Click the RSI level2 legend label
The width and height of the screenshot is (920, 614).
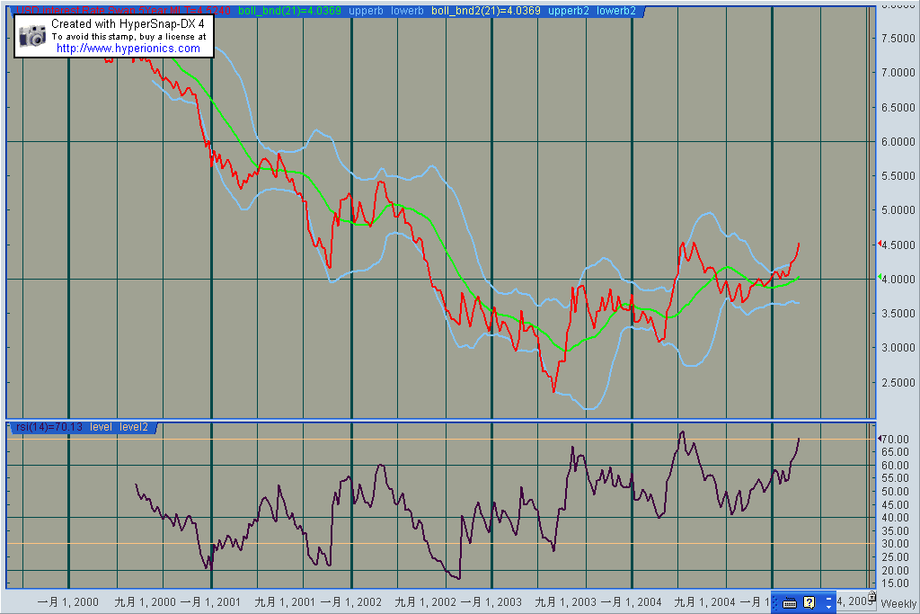133,427
